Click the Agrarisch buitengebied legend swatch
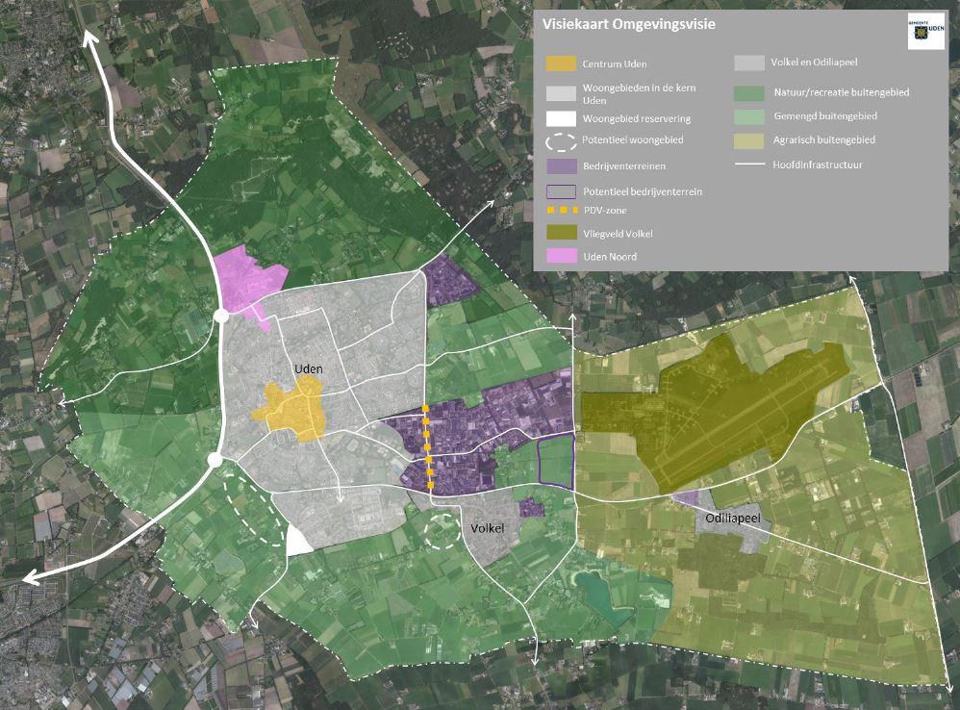Viewport: 960px width, 710px height. click(x=749, y=140)
